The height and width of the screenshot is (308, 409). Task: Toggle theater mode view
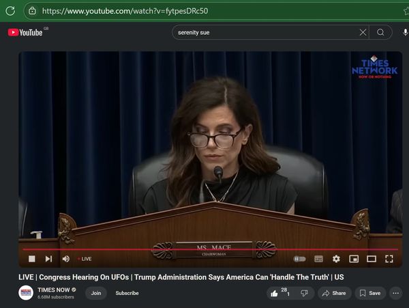pyautogui.click(x=372, y=259)
